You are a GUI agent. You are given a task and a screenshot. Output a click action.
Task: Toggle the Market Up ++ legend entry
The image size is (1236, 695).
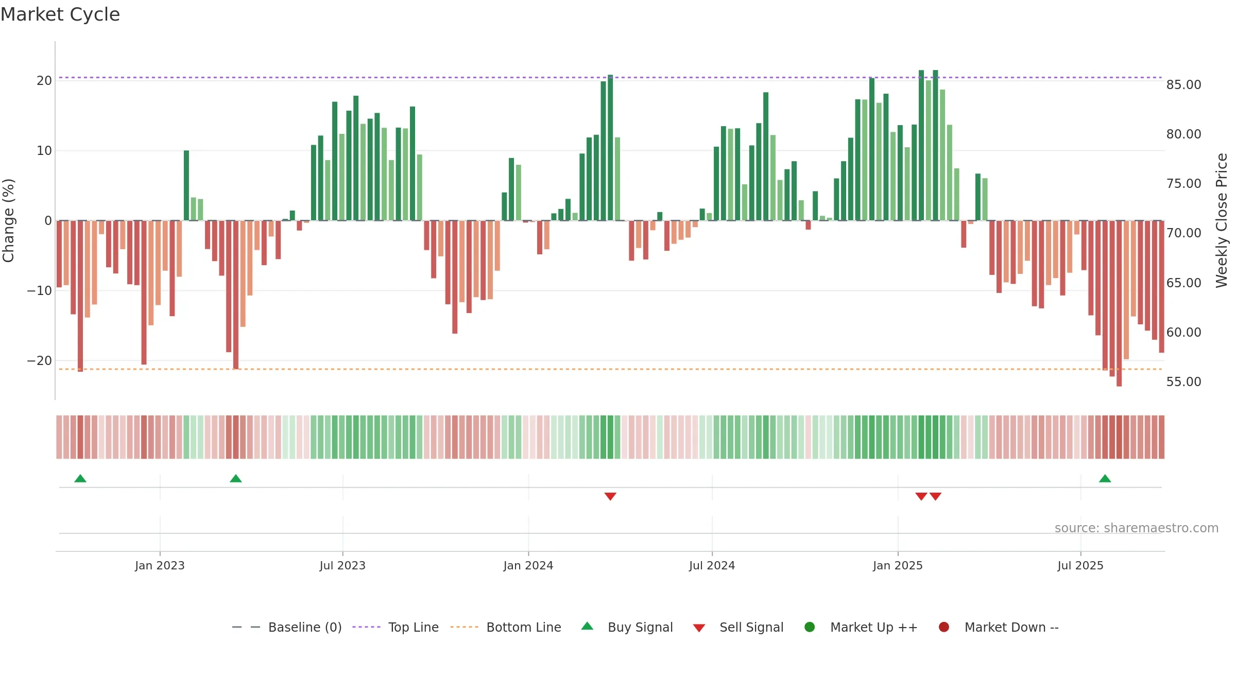[x=861, y=627]
